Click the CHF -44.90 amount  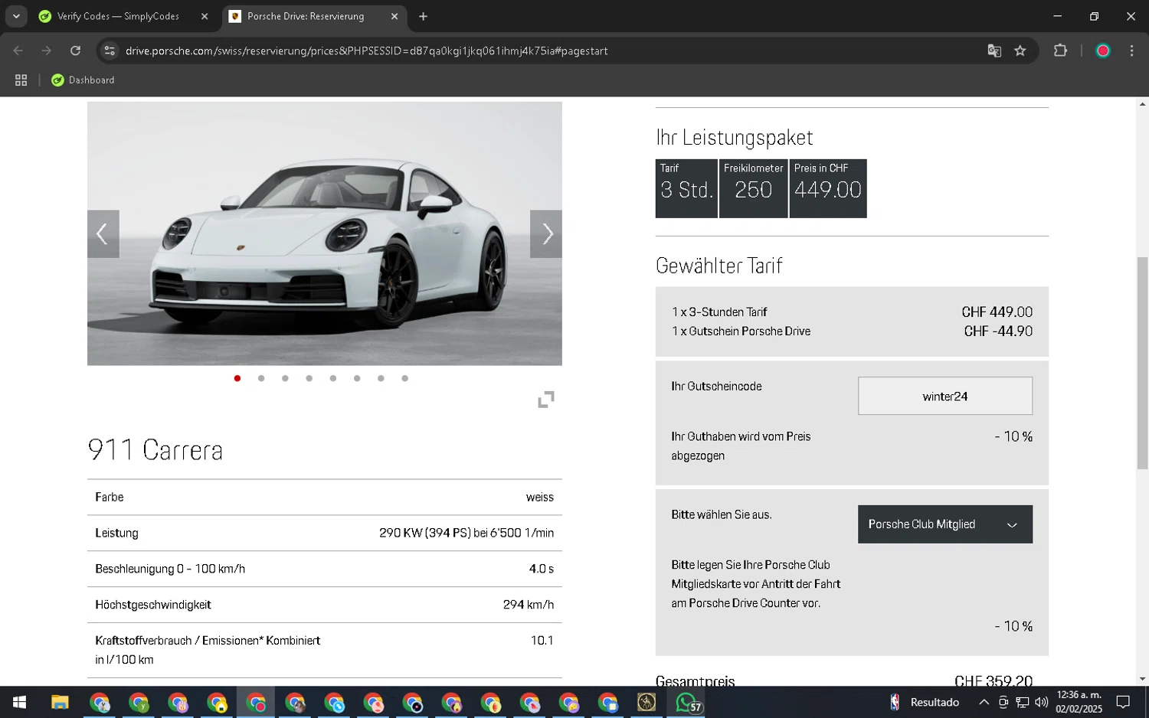(x=998, y=331)
